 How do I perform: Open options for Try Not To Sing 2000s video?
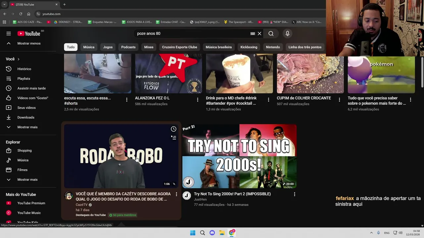[294, 194]
